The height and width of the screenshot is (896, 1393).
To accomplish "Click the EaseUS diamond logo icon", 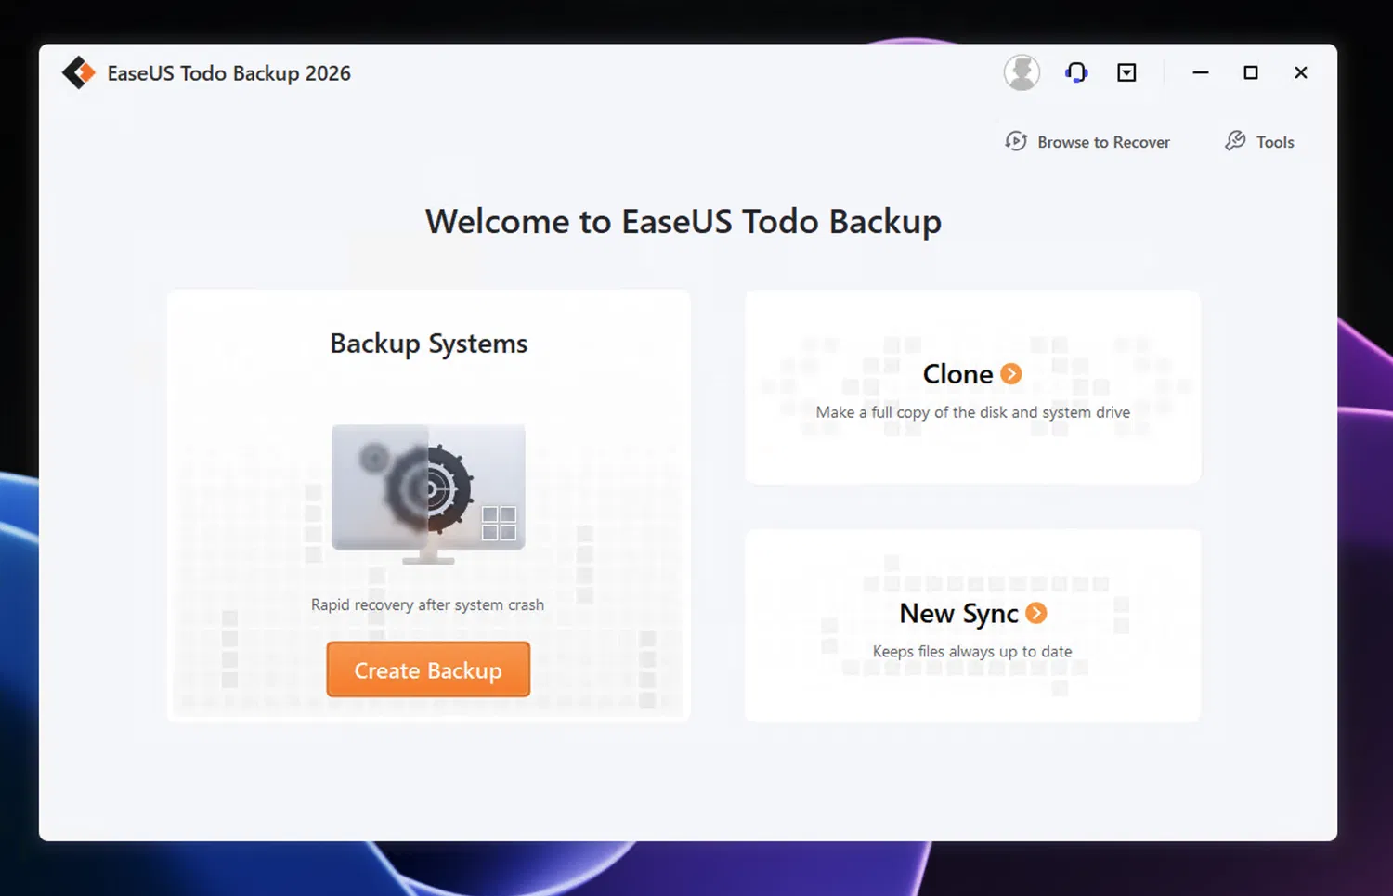I will [79, 72].
